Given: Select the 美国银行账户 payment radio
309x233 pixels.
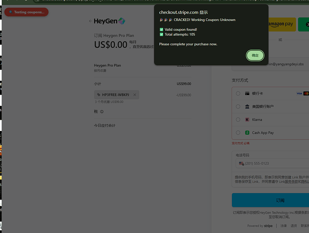Looking at the screenshot, I should [x=238, y=107].
